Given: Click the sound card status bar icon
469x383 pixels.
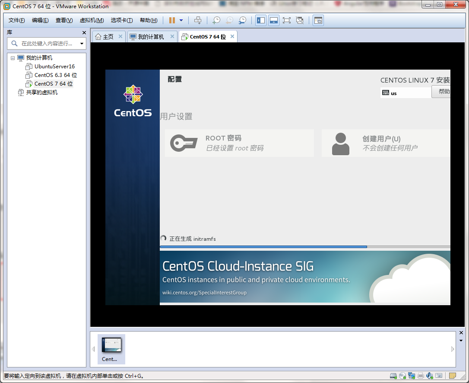Looking at the screenshot, I should tap(430, 376).
